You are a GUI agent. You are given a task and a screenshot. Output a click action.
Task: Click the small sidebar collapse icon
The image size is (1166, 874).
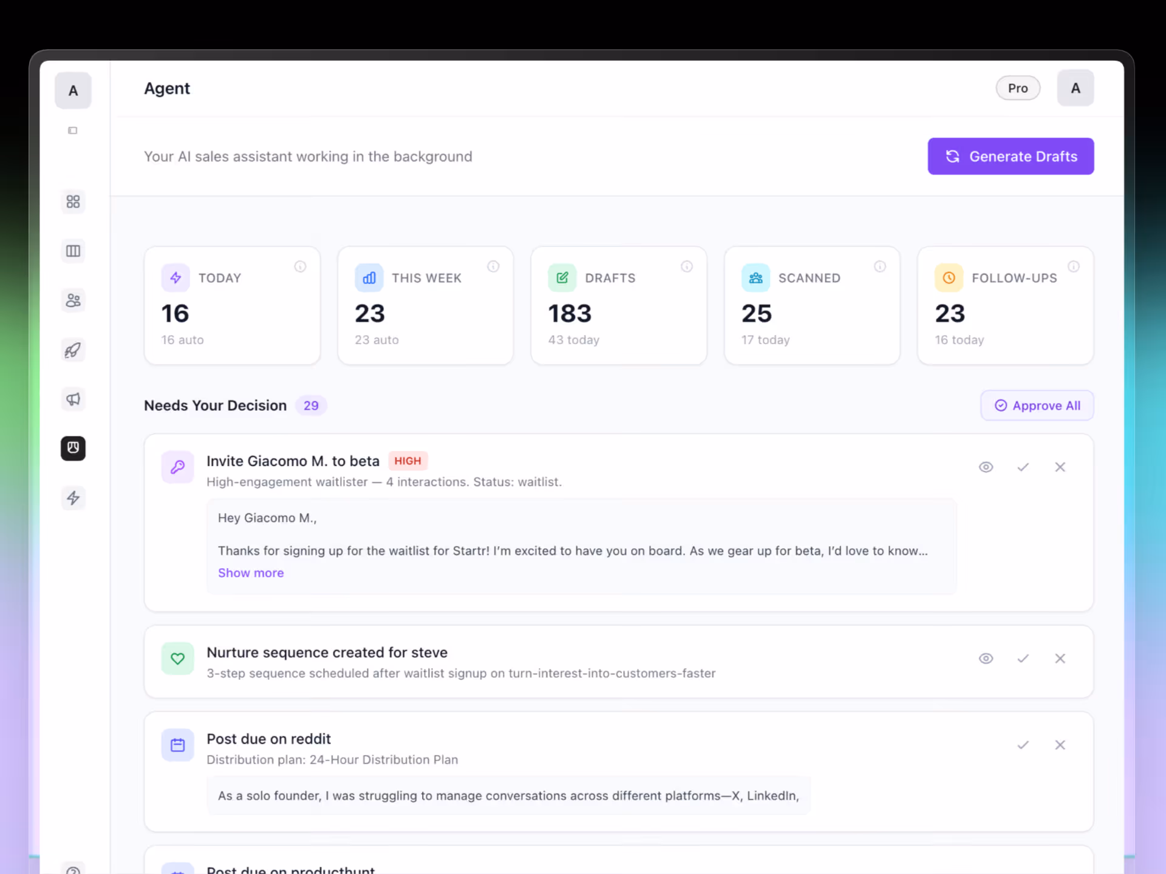[x=73, y=130]
